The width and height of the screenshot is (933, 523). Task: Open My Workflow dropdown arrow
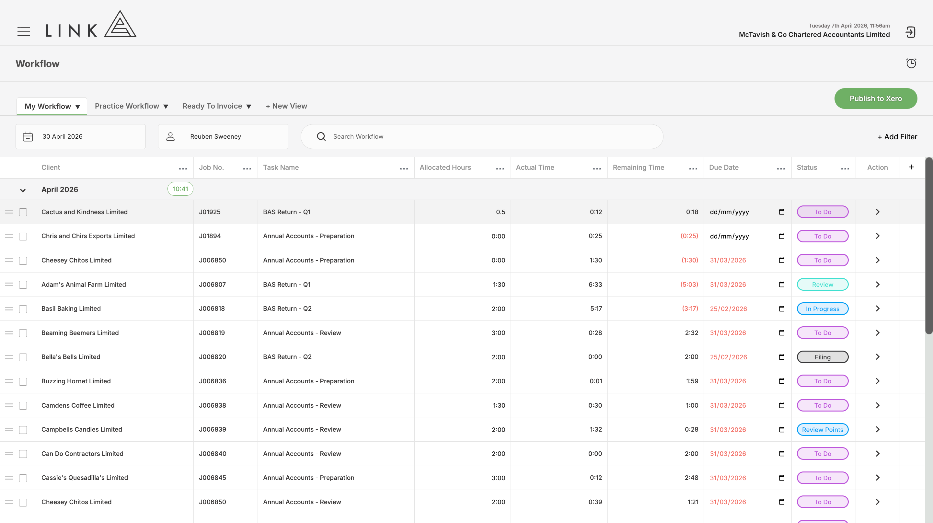click(77, 107)
